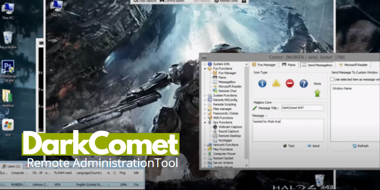
Task: Tick Use selected item as message window
Action: tap(332, 79)
